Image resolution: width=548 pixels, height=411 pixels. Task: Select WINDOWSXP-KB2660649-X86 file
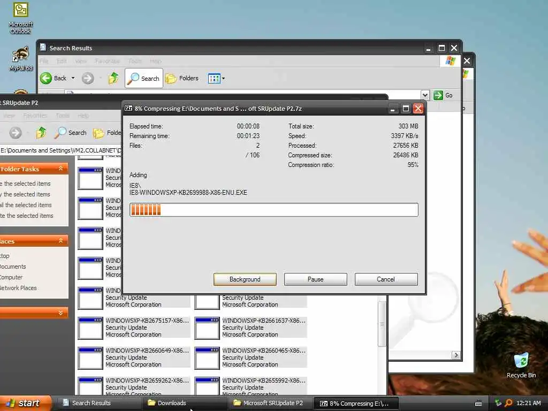(x=133, y=357)
